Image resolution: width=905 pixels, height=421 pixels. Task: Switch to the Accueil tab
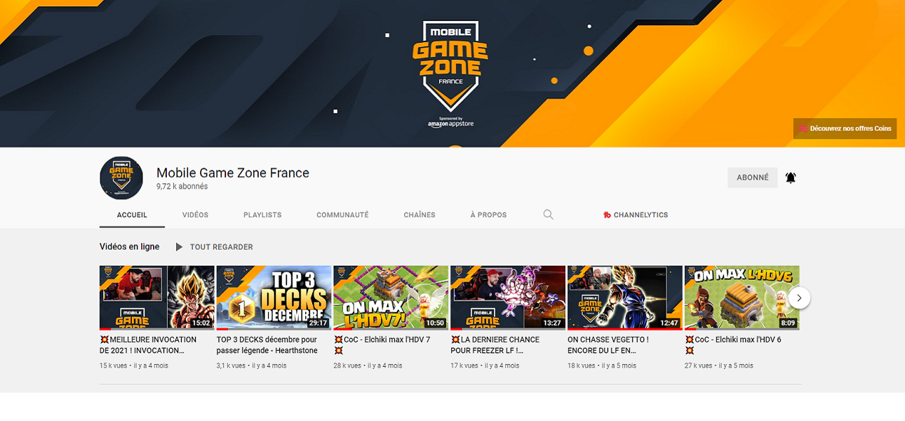(132, 215)
